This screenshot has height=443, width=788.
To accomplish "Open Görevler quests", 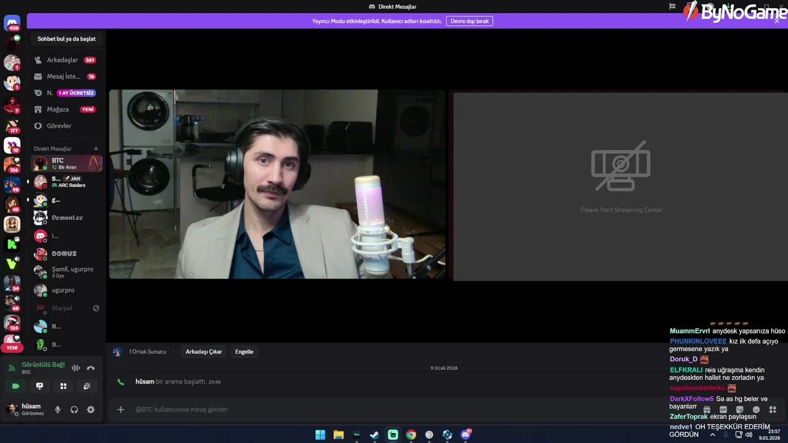I will click(66, 126).
